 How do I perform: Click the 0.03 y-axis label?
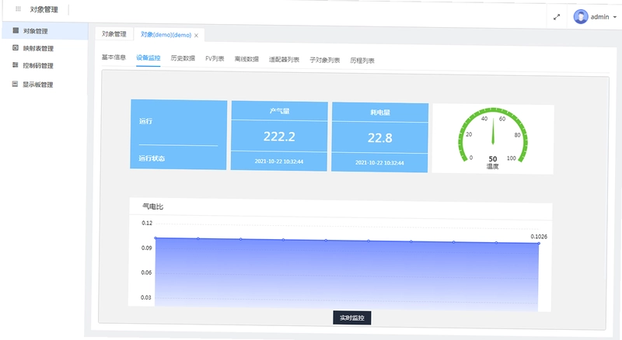click(x=145, y=297)
